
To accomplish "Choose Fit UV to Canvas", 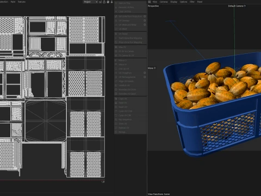I will (x=130, y=51).
